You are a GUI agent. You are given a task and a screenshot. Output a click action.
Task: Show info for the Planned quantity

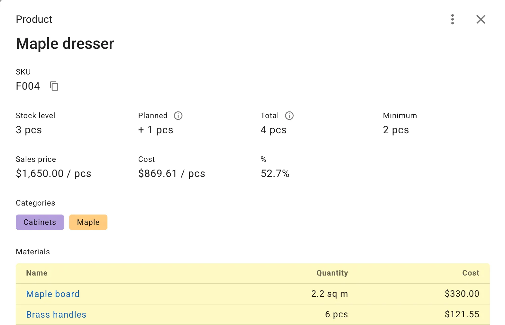pos(178,116)
